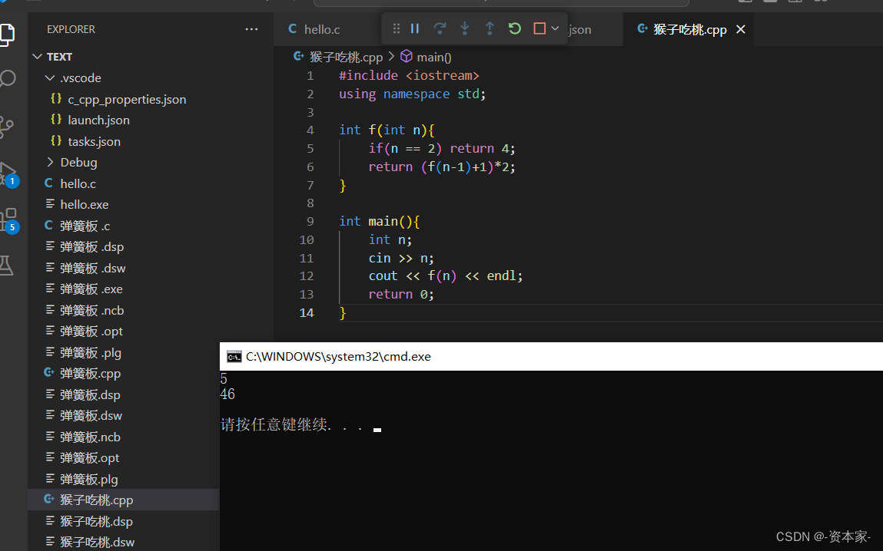The image size is (883, 551).
Task: Close the 猴子吃桃.cpp tab
Action: [741, 29]
